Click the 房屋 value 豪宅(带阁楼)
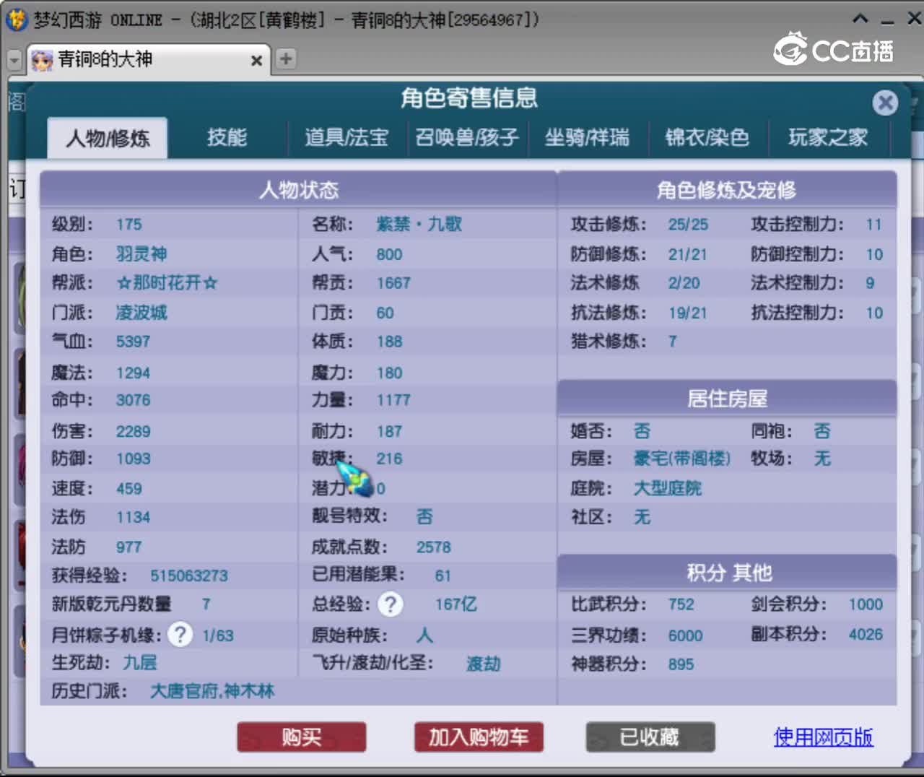Screen dimensions: 924x777 [x=682, y=459]
